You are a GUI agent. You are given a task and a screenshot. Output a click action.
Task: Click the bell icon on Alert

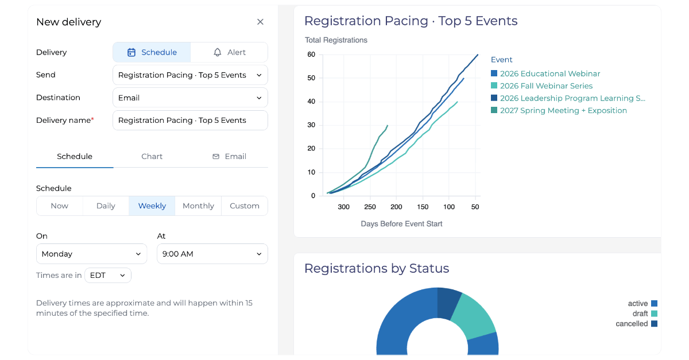pyautogui.click(x=218, y=52)
